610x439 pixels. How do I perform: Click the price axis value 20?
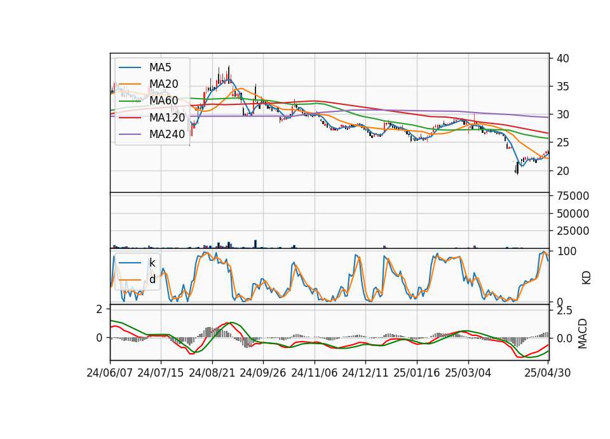562,171
